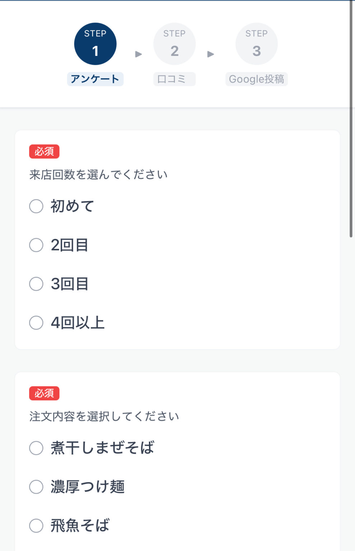
Task: Choose the 濃厚つけ麺 radio option
Action: (36, 487)
